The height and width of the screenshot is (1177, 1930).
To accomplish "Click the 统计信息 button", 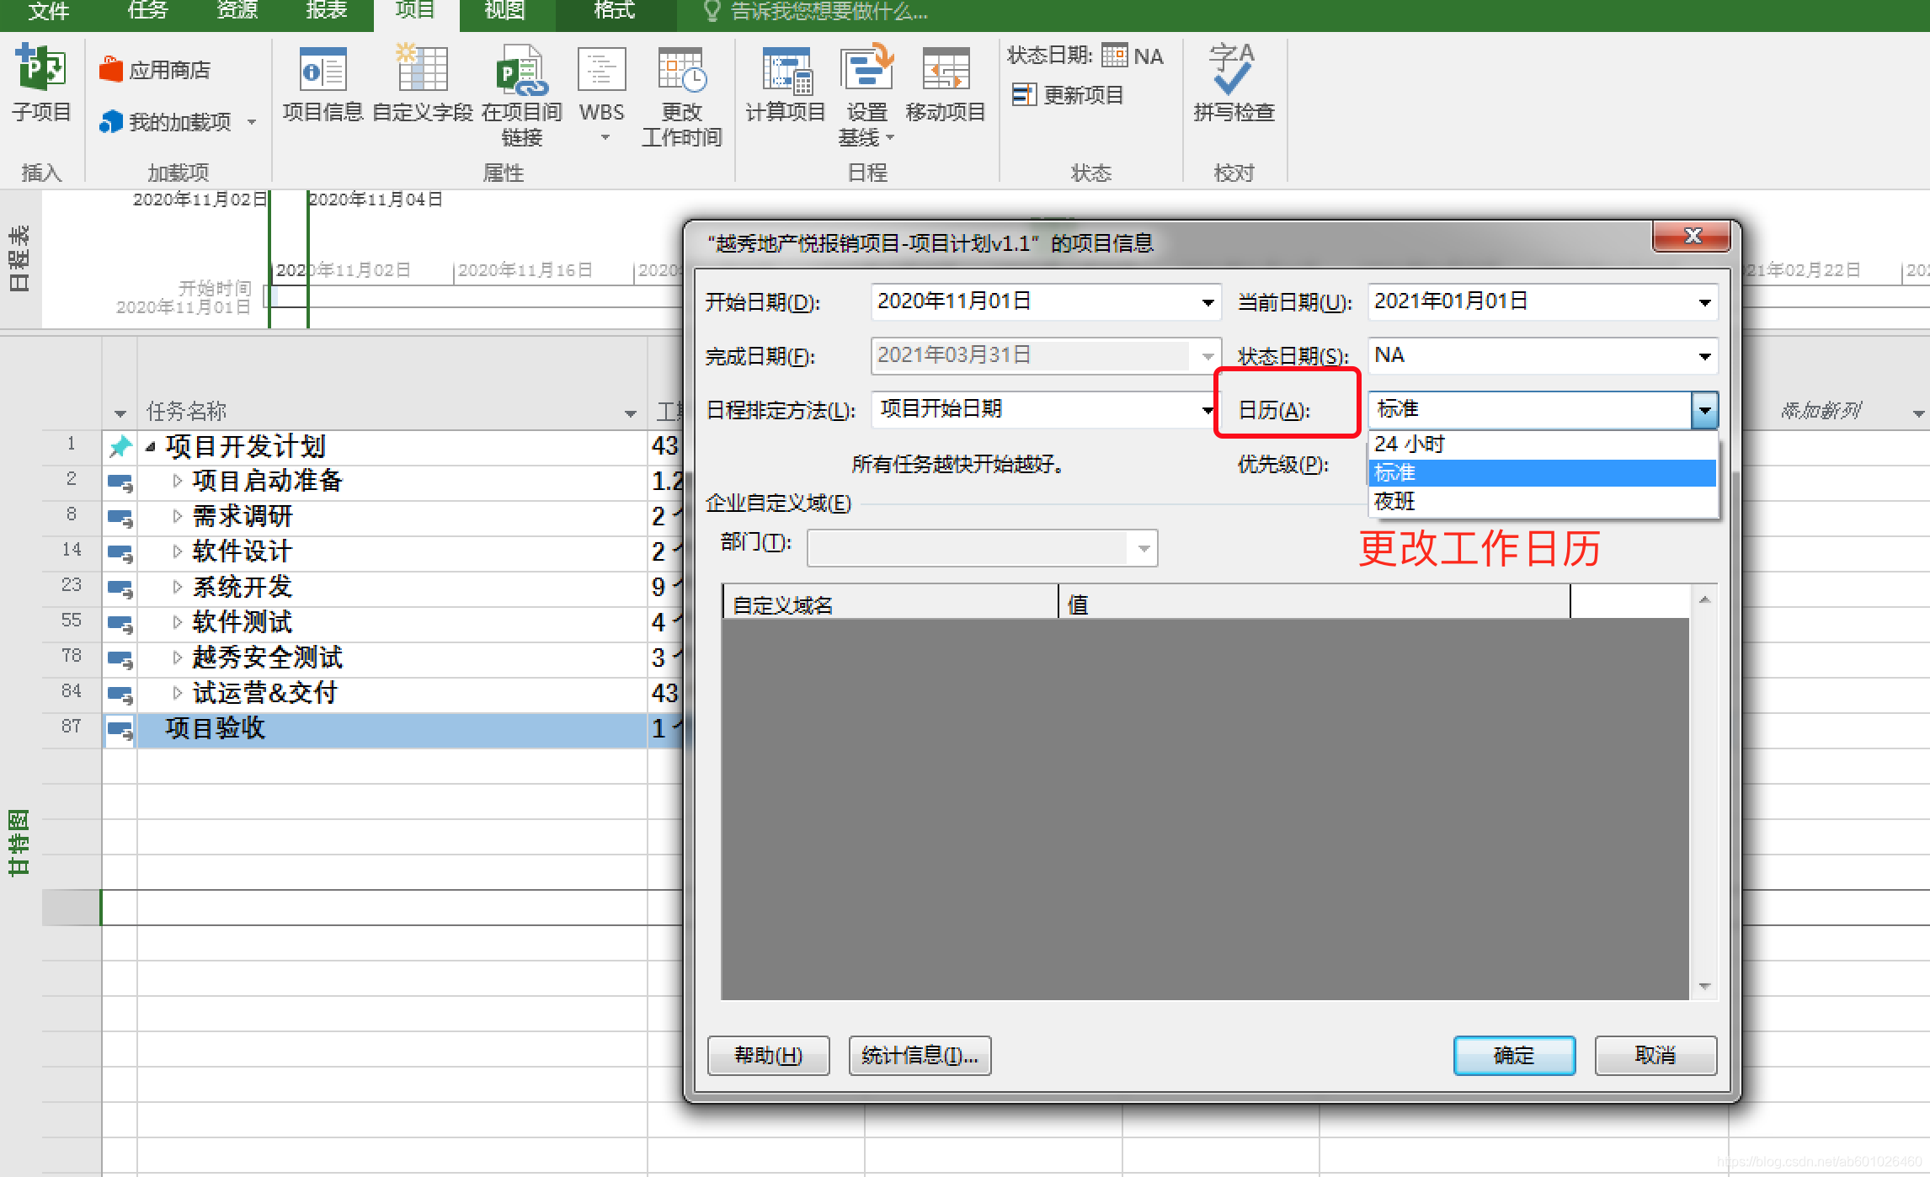I will 920,1055.
